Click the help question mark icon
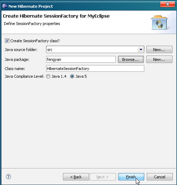177x185 pixels. (x=8, y=177)
